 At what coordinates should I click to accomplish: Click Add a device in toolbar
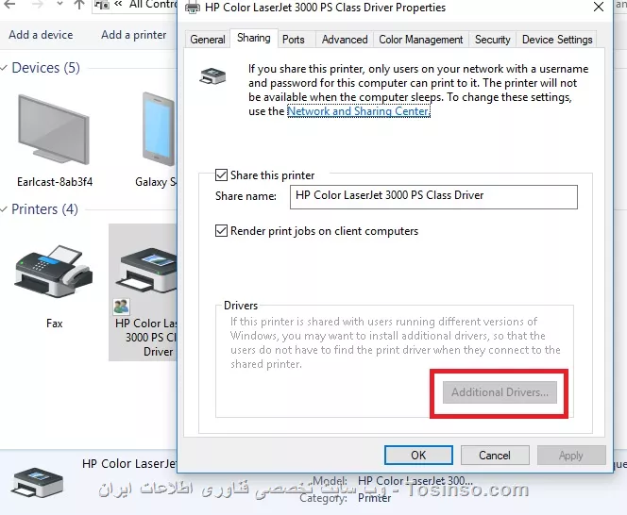pos(41,35)
